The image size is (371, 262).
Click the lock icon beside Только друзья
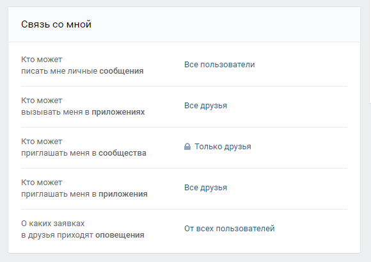pyautogui.click(x=187, y=147)
